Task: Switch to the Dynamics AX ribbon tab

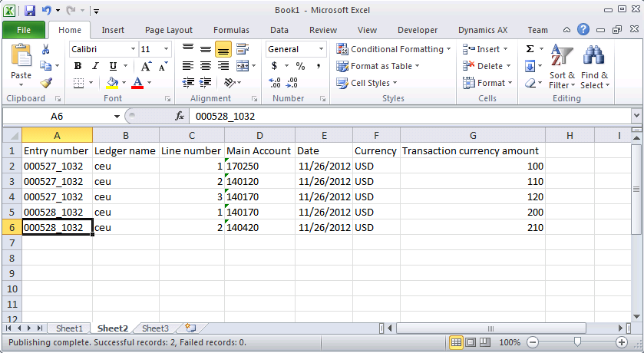Action: tap(482, 30)
